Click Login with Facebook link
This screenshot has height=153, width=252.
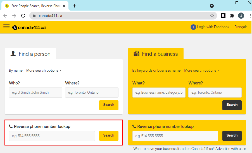coord(210,27)
